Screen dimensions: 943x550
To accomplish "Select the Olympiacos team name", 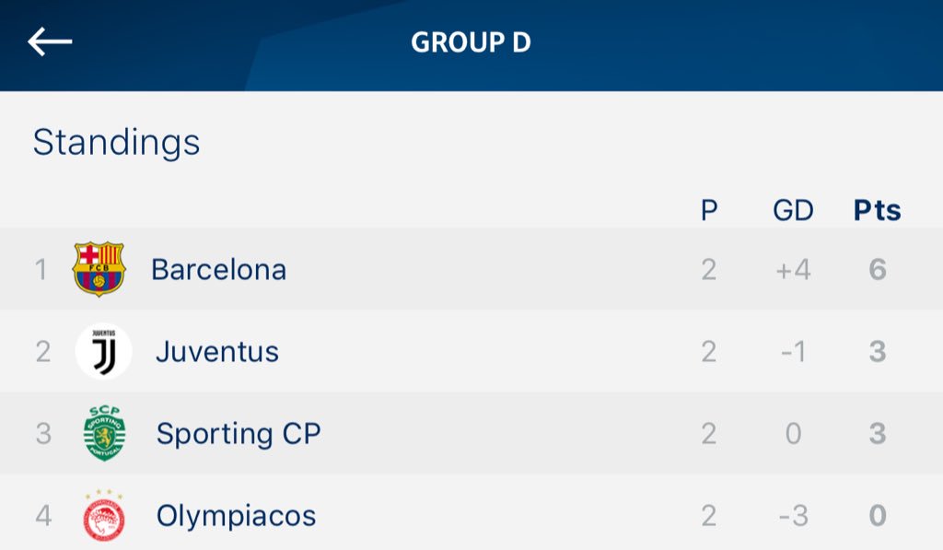I will (x=237, y=516).
